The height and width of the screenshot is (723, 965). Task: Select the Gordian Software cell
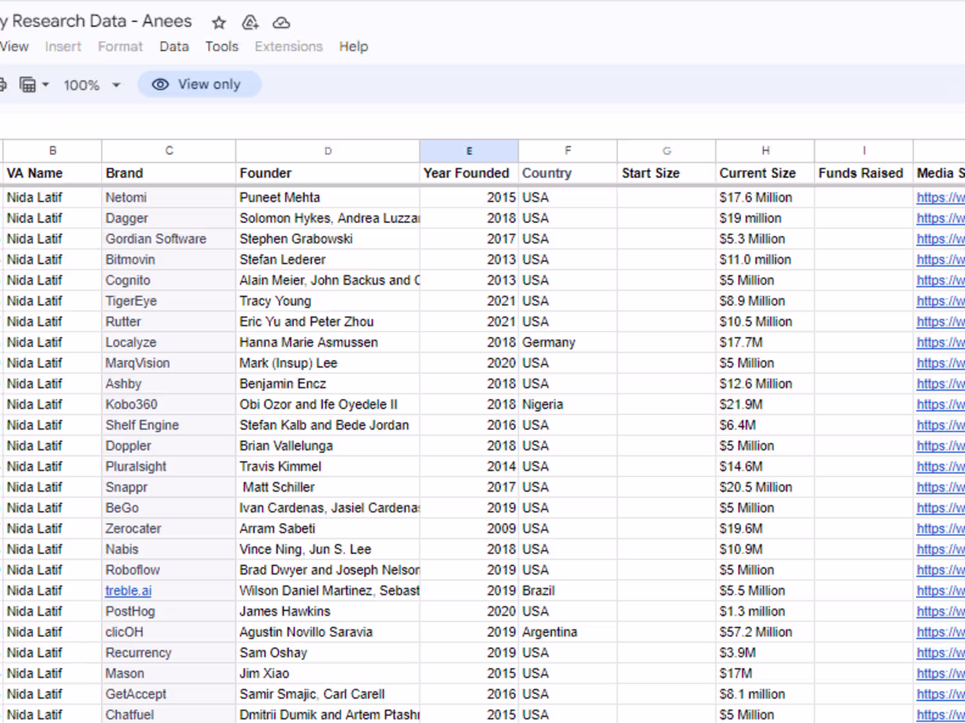point(156,239)
